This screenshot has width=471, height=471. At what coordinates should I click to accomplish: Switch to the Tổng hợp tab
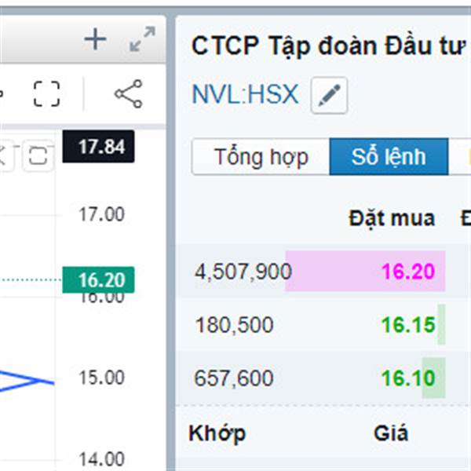pos(261,157)
